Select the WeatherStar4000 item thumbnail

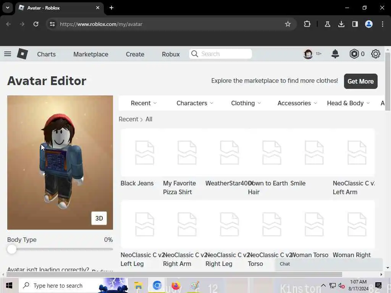[229, 153]
